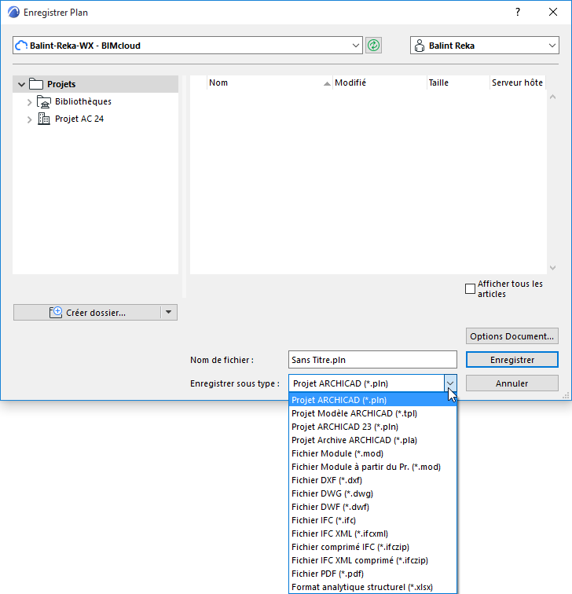Select Fichier DXF (*.dxf) type
The height and width of the screenshot is (594, 572).
[372, 480]
